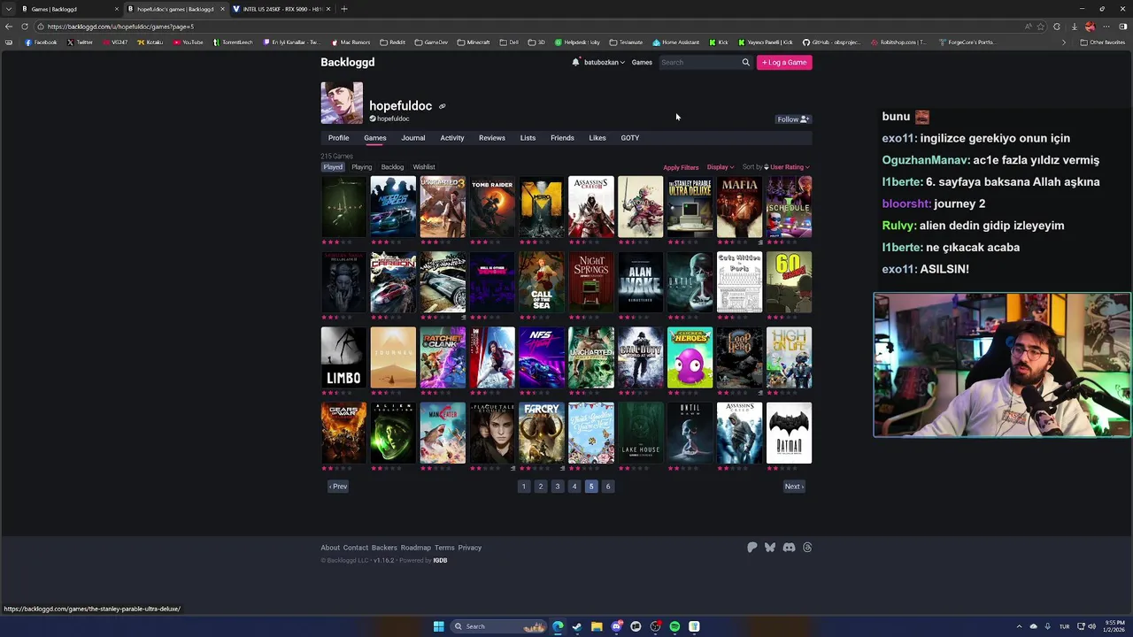Open new browser tab plus button

[343, 9]
